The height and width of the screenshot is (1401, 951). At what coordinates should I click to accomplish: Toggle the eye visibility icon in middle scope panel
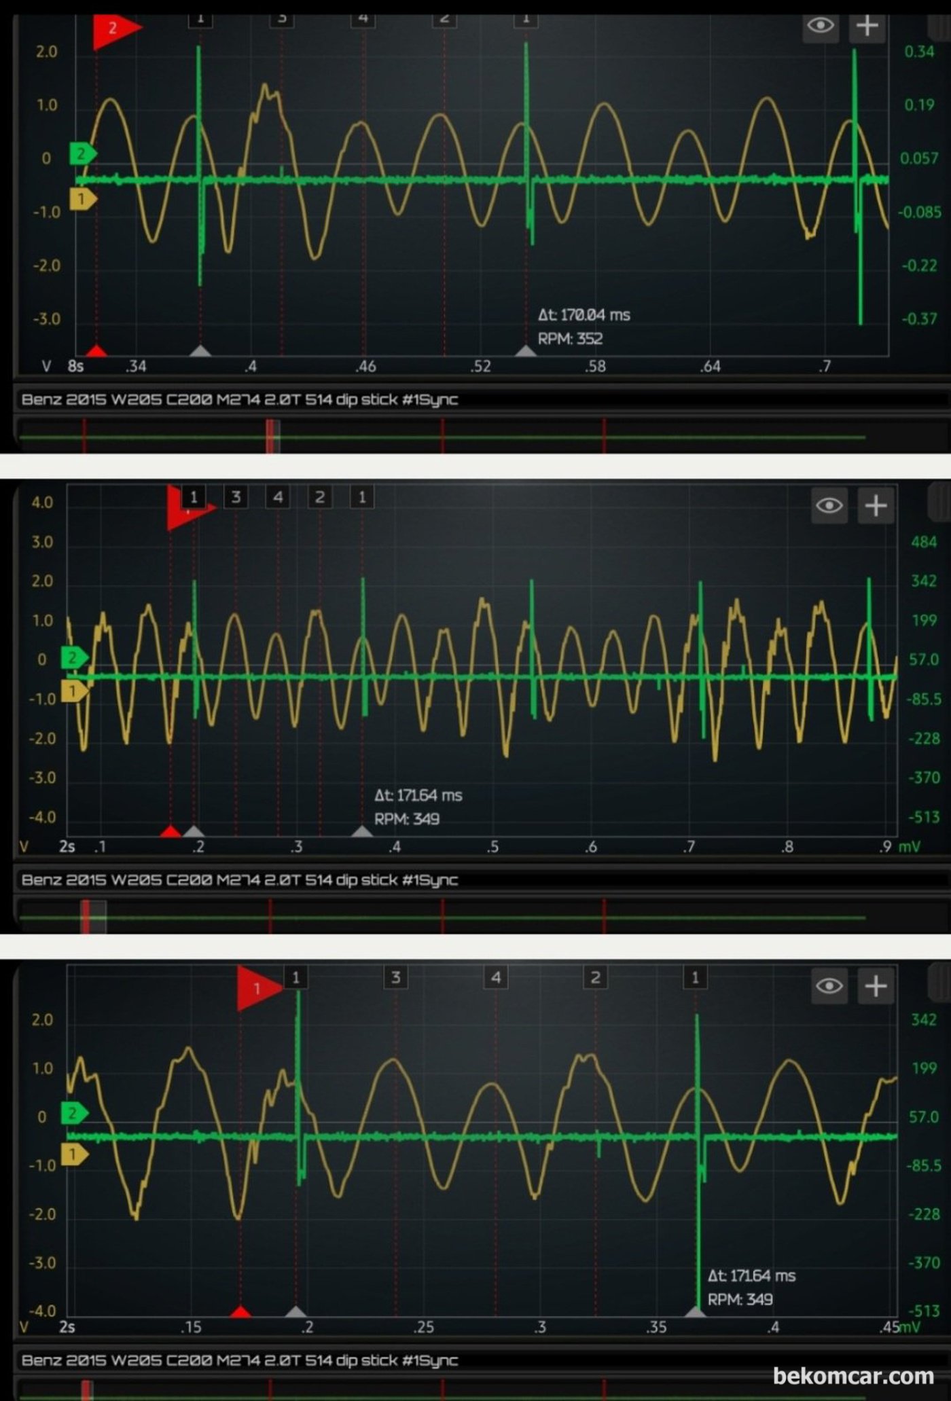(829, 506)
